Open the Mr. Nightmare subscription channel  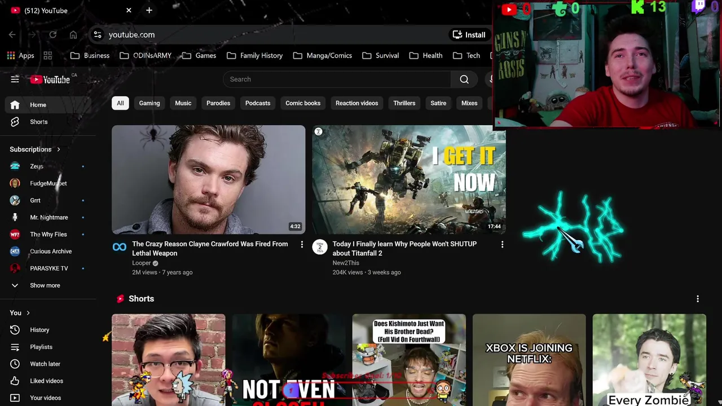point(48,217)
